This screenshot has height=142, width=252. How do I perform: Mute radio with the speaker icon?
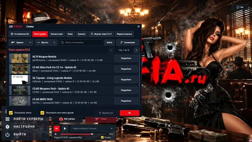coord(56,134)
